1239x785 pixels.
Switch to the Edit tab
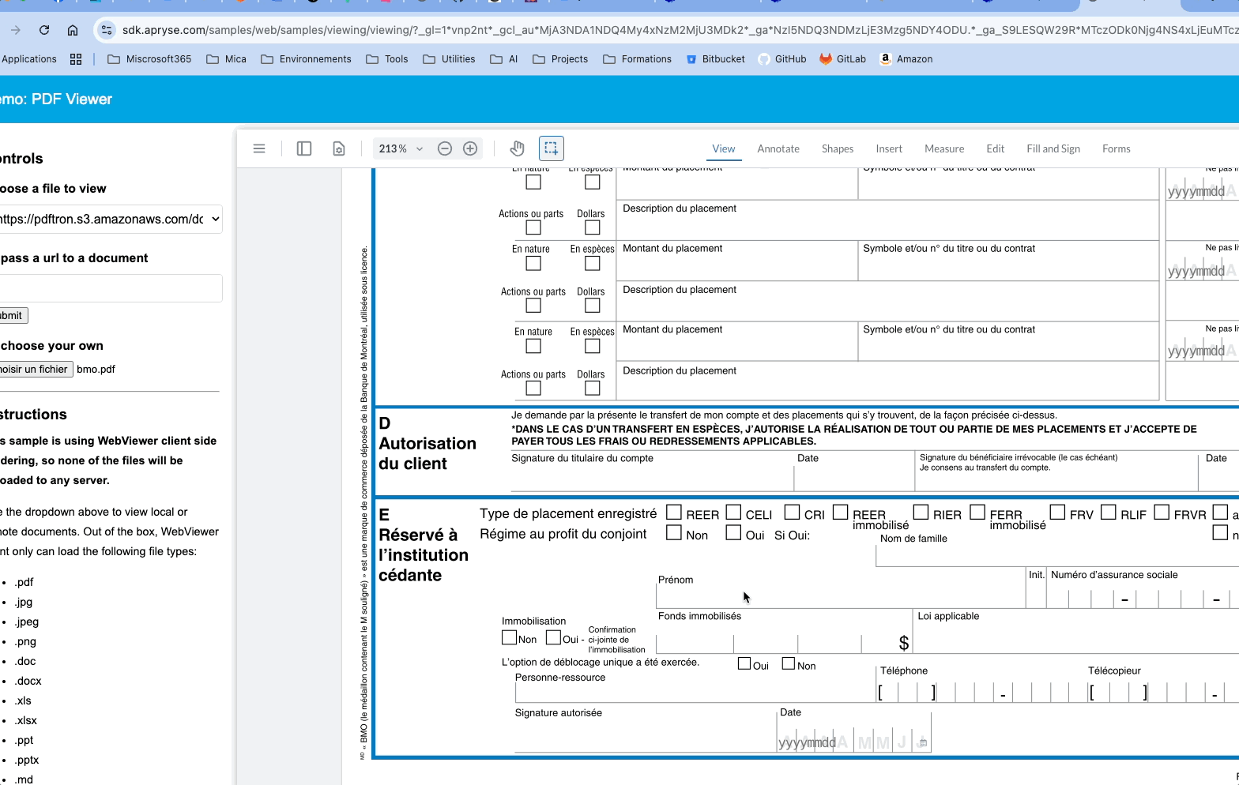tap(996, 148)
